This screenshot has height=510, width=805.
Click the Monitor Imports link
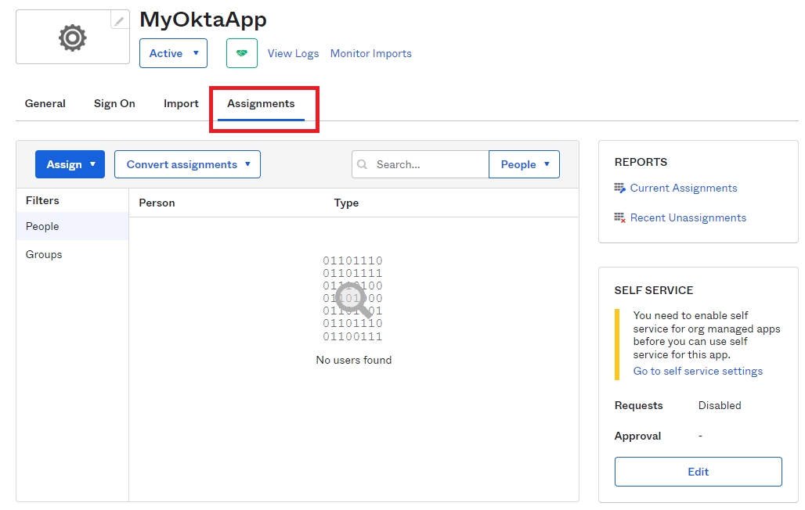[370, 53]
